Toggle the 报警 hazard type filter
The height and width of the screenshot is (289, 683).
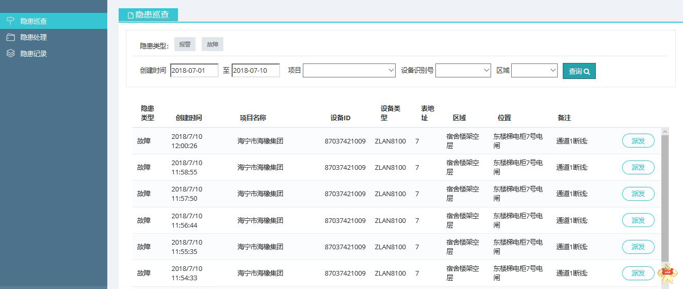[x=185, y=44]
